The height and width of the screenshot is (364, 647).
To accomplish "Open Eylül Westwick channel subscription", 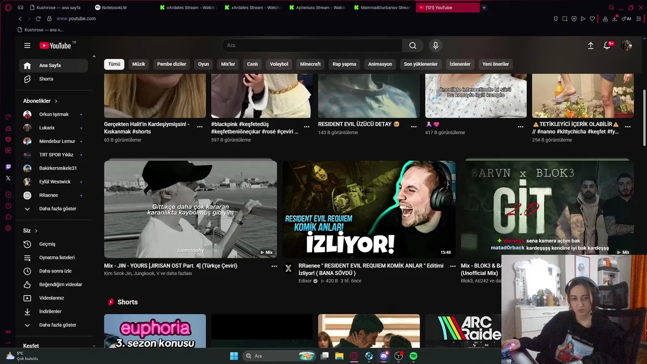I will tap(54, 182).
